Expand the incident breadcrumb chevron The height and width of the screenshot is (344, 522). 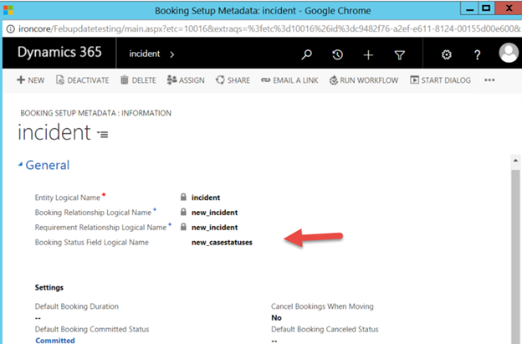pyautogui.click(x=173, y=54)
